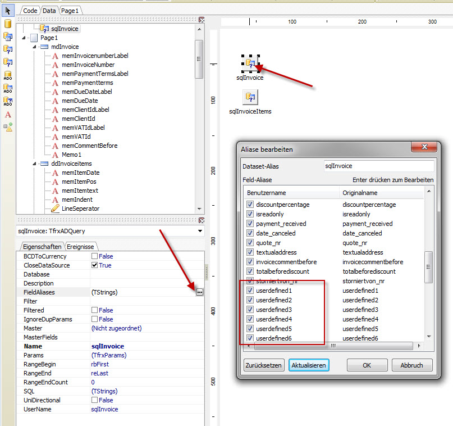Viewport: 453px width, 426px height.
Task: Uncheck the userdefined1 field alias
Action: [x=250, y=291]
